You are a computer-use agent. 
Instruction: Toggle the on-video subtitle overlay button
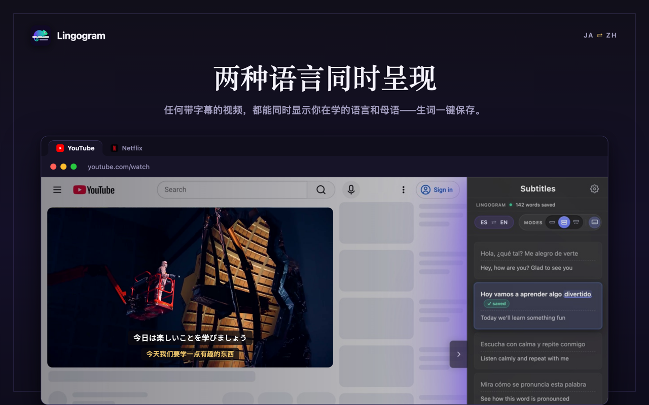tap(595, 222)
